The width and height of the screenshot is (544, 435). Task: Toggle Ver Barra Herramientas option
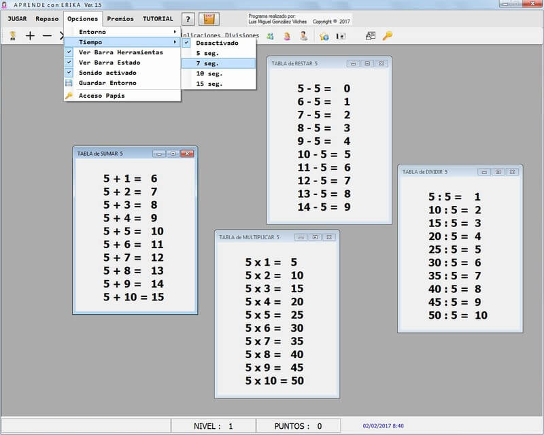tap(120, 52)
